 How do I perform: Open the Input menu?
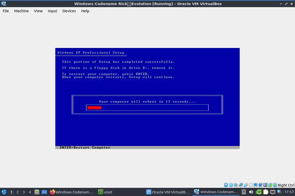click(52, 11)
